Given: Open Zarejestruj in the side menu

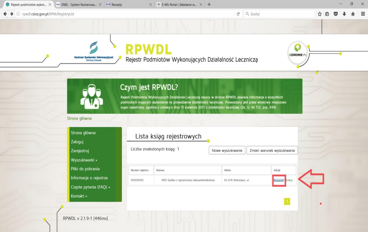Looking at the screenshot, I should [80, 151].
